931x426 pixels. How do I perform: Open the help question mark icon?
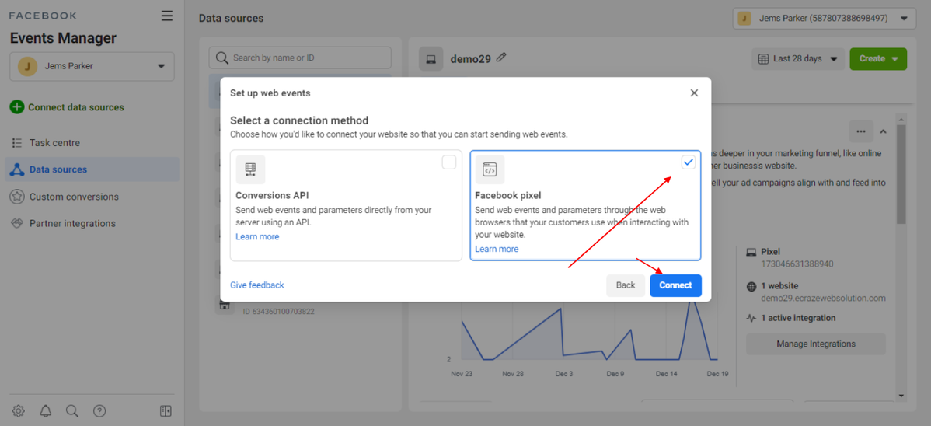tap(99, 410)
